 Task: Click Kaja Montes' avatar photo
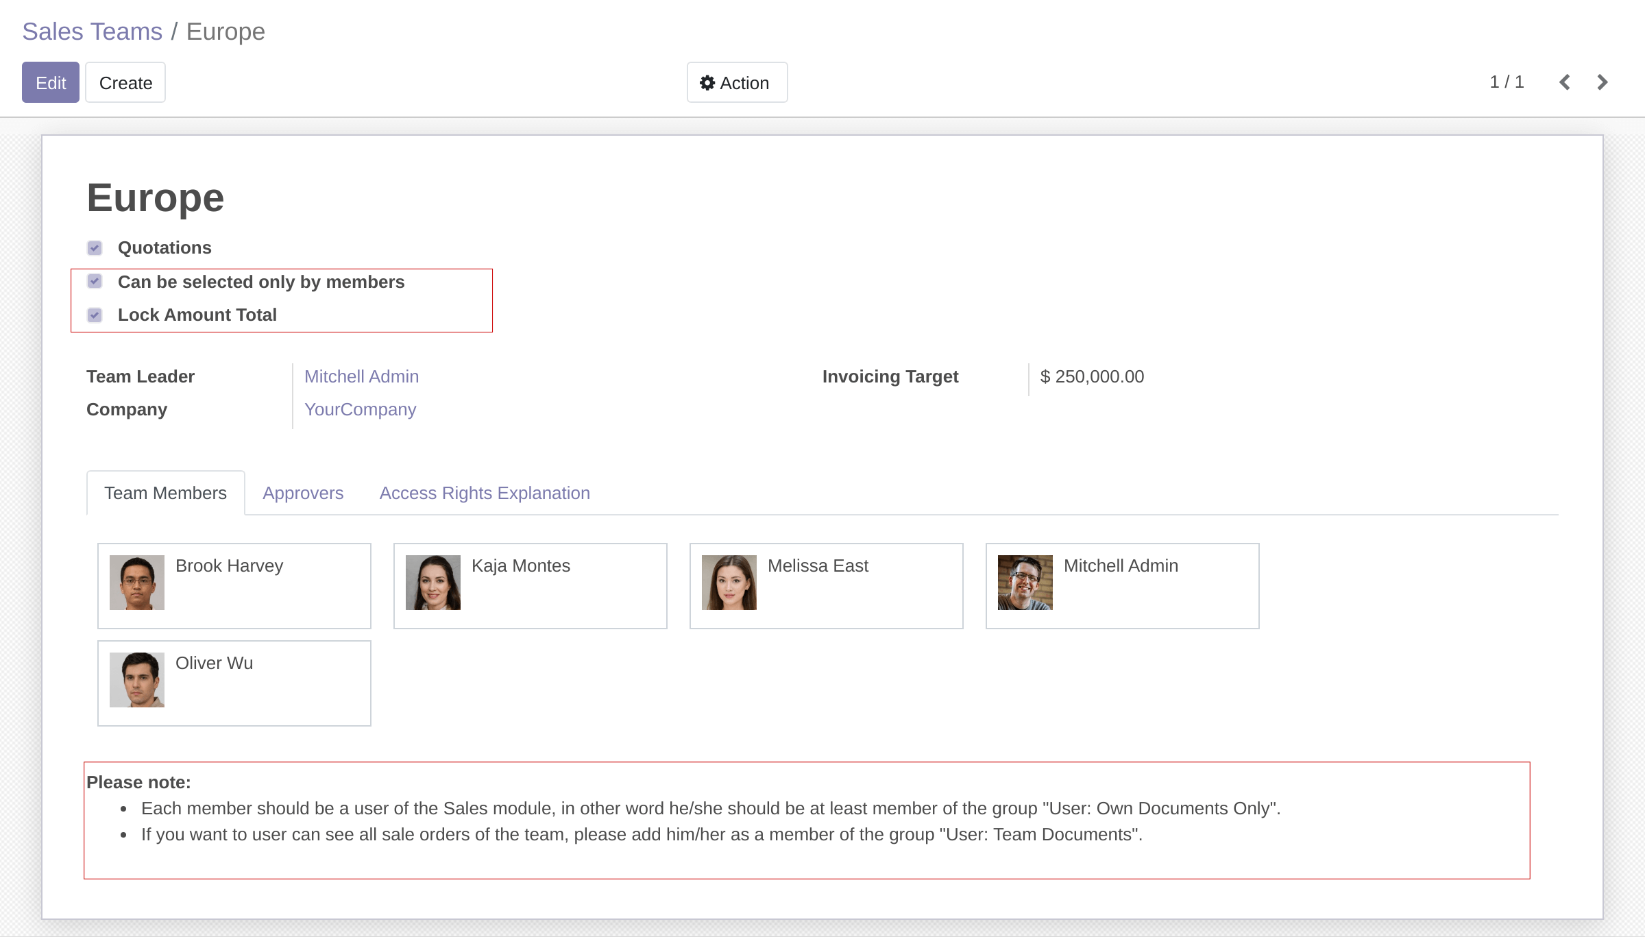point(433,583)
